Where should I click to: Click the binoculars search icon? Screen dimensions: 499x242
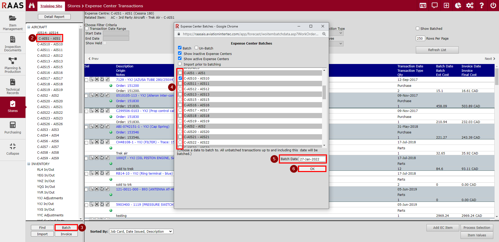(32, 5)
